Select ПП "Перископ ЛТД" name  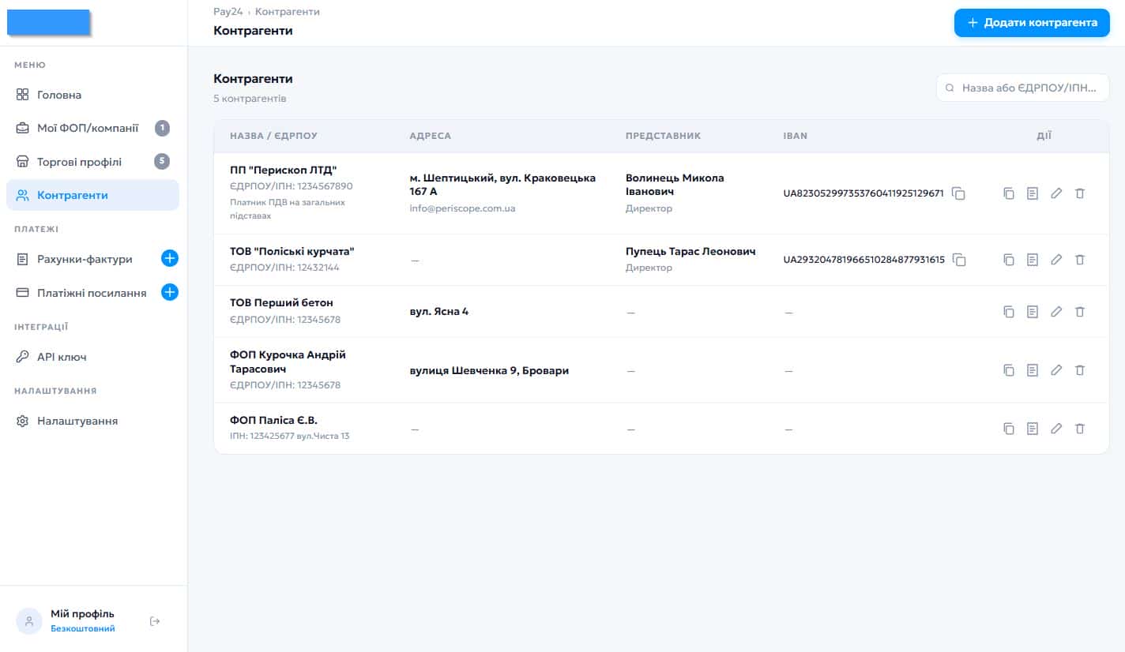284,170
